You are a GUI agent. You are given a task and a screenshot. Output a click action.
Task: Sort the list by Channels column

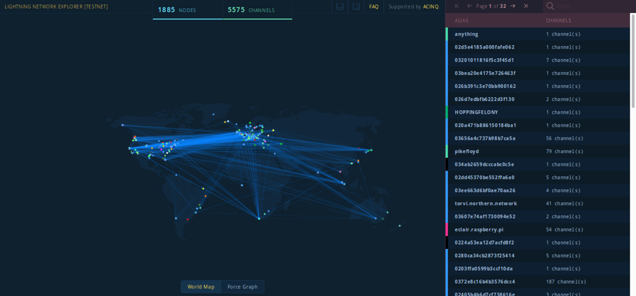click(x=558, y=20)
